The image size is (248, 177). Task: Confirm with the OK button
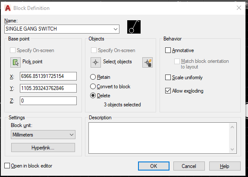point(154,166)
